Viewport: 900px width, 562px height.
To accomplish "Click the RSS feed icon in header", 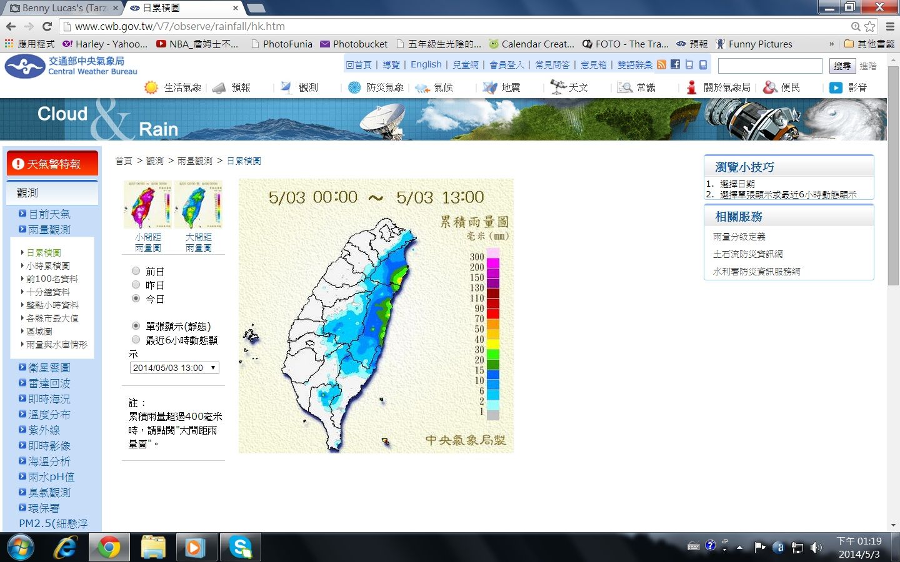I will pyautogui.click(x=661, y=64).
